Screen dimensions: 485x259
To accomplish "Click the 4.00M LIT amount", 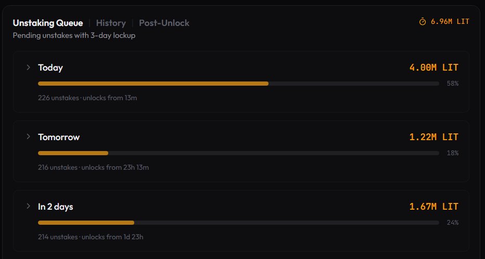I will [433, 67].
